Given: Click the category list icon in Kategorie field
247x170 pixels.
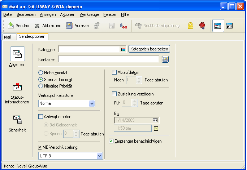Looking at the screenshot, I should [x=123, y=49].
